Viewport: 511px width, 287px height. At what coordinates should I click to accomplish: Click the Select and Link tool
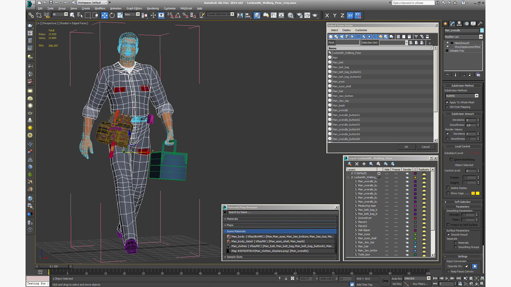point(31,15)
